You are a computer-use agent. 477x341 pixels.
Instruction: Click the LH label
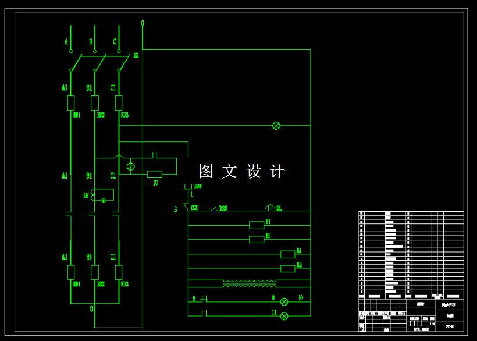(86, 196)
